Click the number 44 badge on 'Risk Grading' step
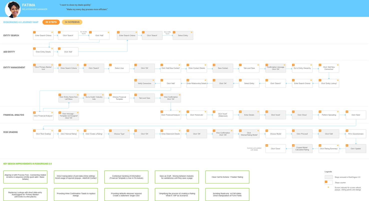369x201 pixels. pyautogui.click(x=34, y=131)
